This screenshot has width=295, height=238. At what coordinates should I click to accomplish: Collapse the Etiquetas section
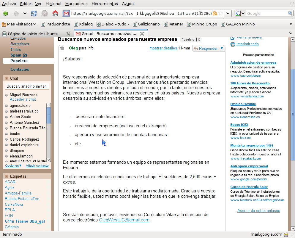point(7,176)
